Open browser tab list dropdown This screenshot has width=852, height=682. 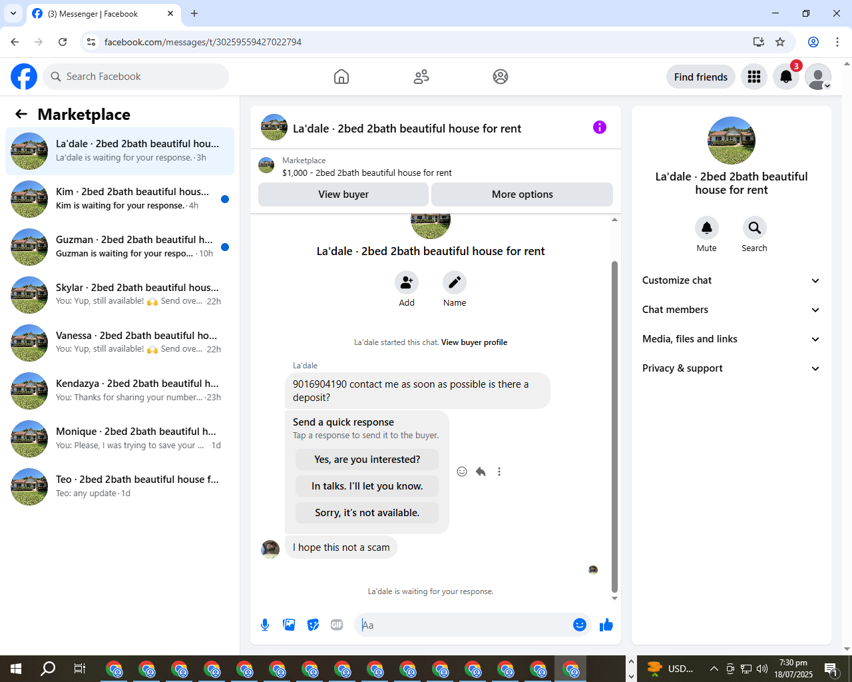click(13, 13)
